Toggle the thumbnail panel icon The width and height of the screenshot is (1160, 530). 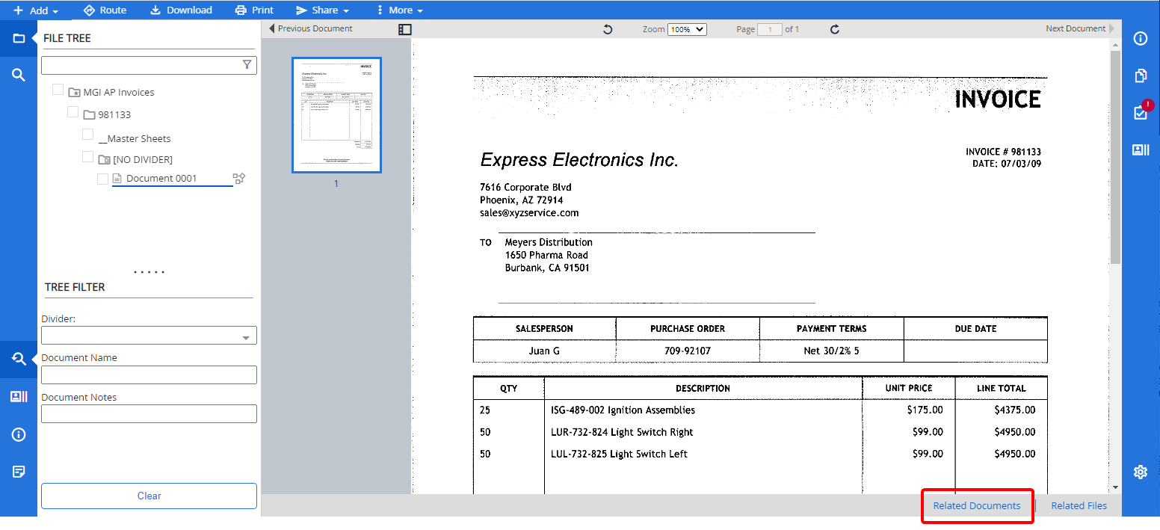click(404, 29)
